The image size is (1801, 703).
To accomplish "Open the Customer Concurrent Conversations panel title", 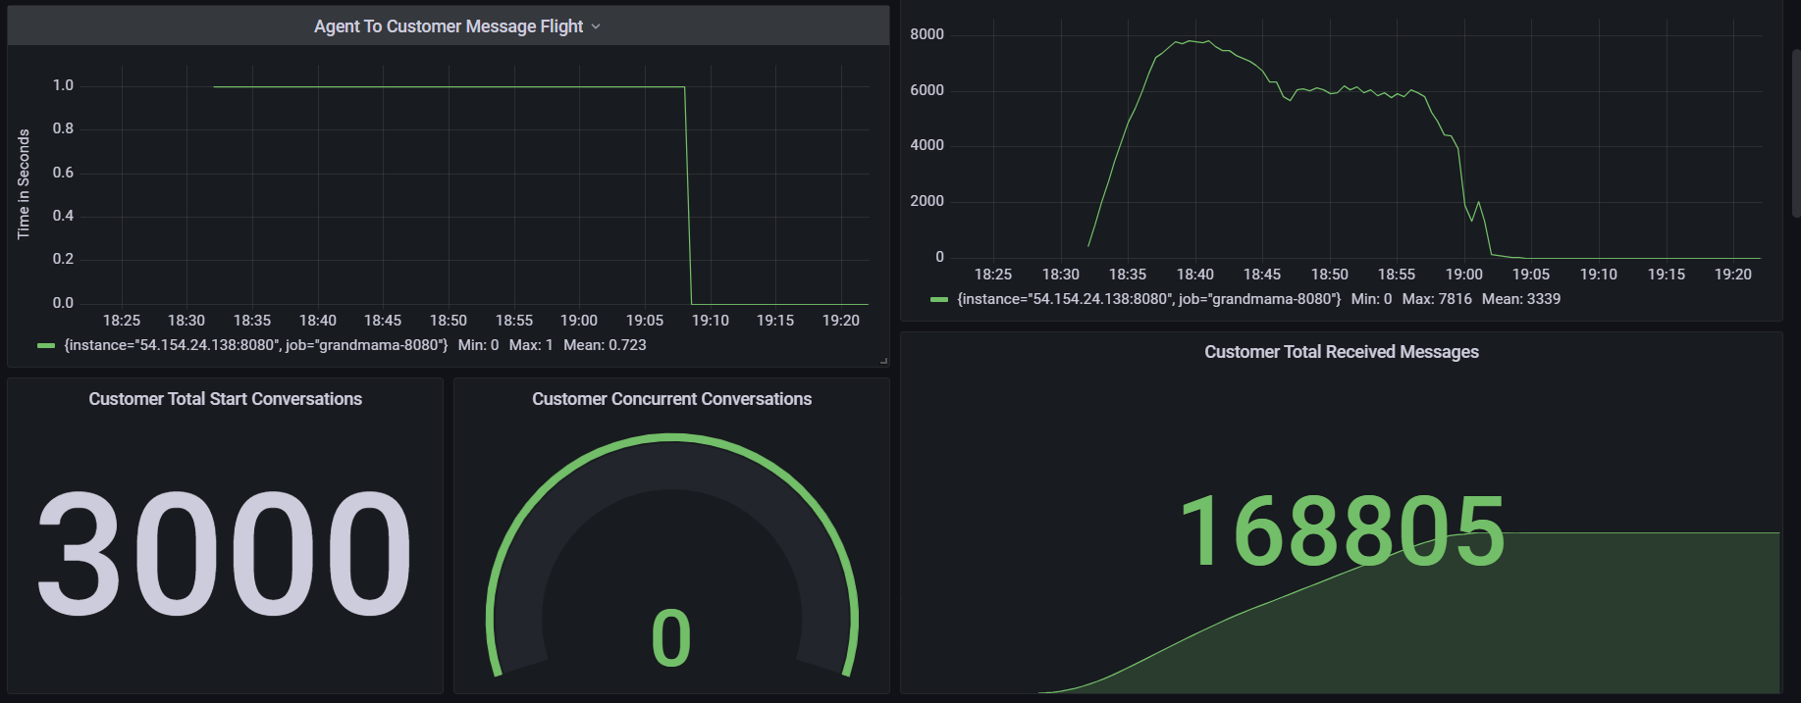I will pos(671,399).
